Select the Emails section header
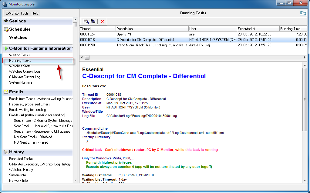 coord(38,92)
